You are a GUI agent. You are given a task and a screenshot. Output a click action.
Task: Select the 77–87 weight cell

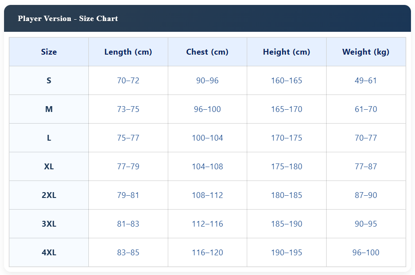pos(366,167)
